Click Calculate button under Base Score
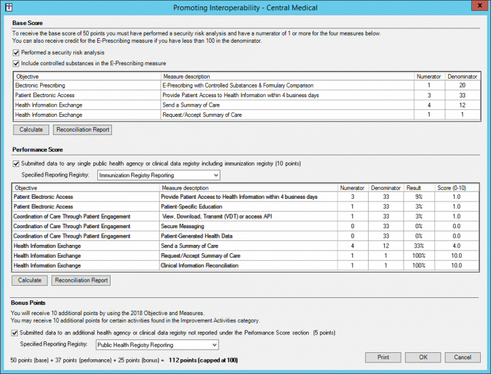The width and height of the screenshot is (491, 374). pos(31,130)
